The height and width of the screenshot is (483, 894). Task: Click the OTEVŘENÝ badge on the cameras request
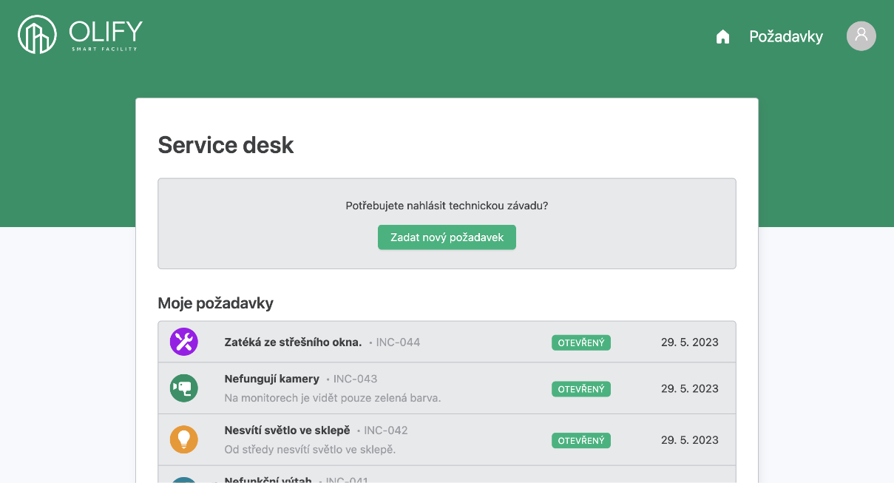pyautogui.click(x=580, y=389)
